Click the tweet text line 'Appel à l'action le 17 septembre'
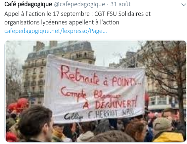Image resolution: width=187 pixels, height=144 pixels. (x=47, y=14)
